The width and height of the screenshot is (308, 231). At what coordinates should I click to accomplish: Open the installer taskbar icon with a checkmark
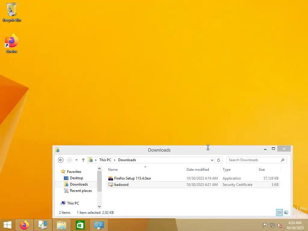click(43, 225)
